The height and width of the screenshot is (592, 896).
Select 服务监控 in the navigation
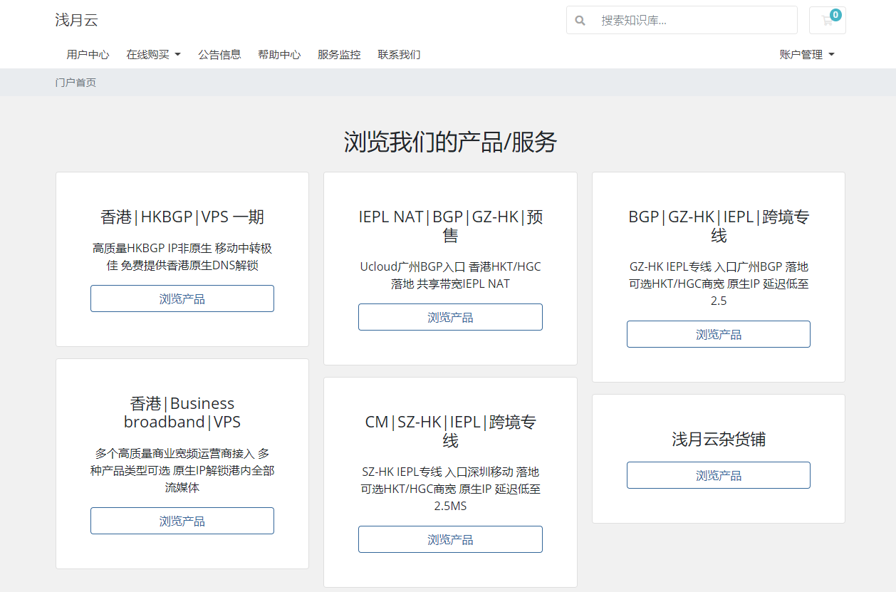339,55
